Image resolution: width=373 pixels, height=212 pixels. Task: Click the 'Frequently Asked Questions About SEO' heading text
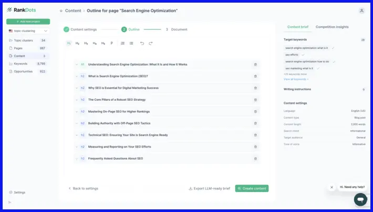coord(116,158)
